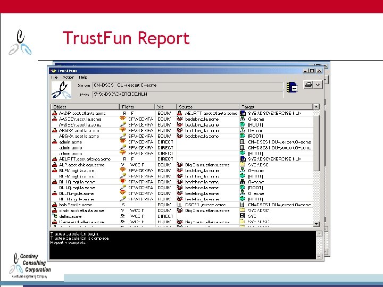Sort by the Via column header
The height and width of the screenshot is (287, 383).
click(x=165, y=107)
